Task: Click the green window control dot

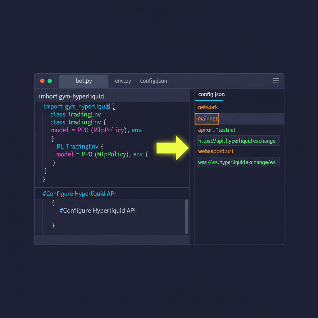Action: point(50,81)
